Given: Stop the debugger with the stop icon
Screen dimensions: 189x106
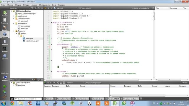Looking at the screenshot, I should tap(48, 83).
